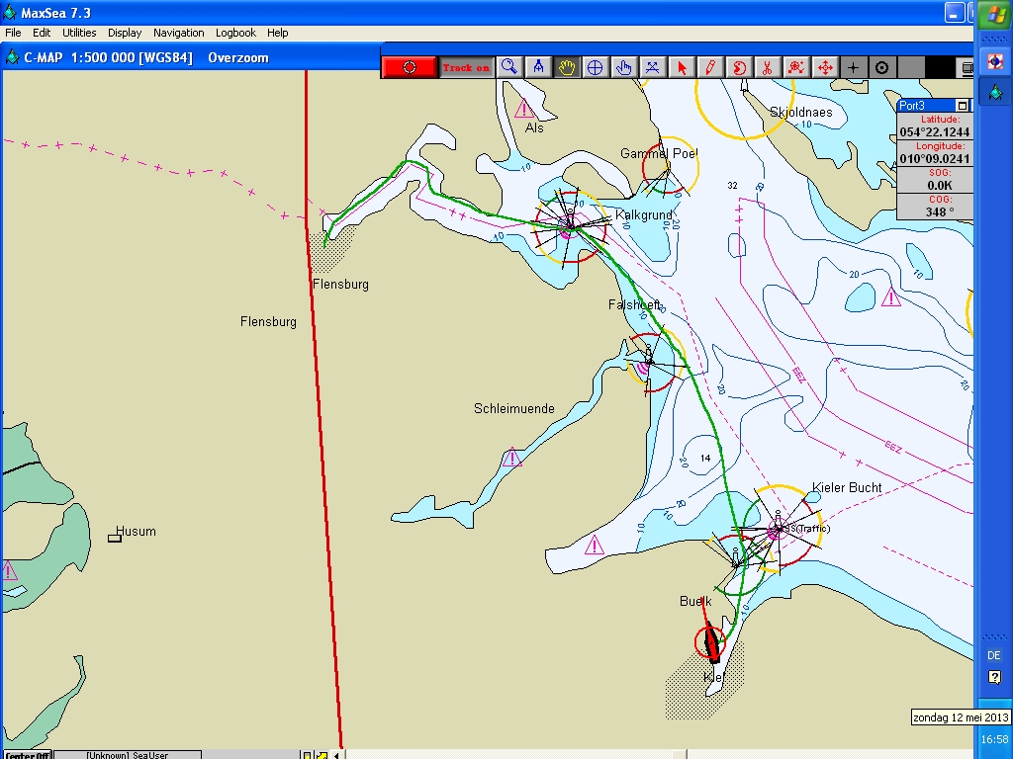This screenshot has width=1013, height=759.
Task: Click the Longitude value 010°09.0241
Action: pyautogui.click(x=935, y=159)
